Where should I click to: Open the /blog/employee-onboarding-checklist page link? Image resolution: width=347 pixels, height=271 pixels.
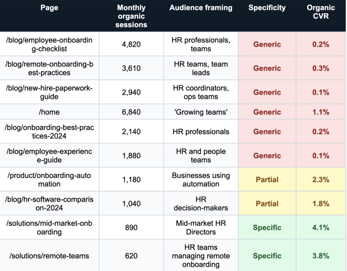click(49, 44)
